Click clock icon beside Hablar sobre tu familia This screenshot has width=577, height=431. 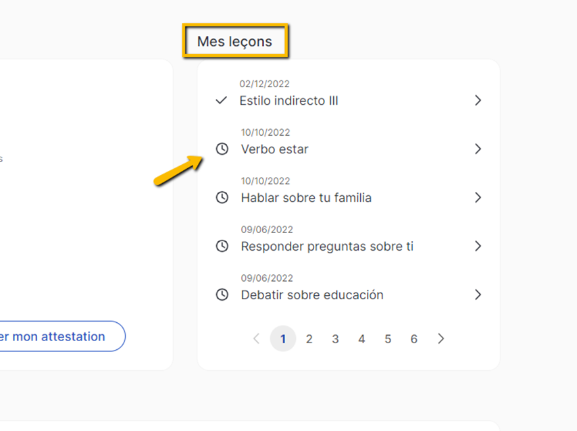222,198
